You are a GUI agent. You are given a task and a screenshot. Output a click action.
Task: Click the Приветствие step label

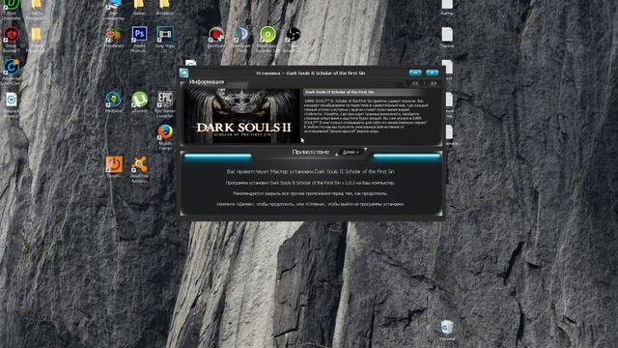coord(310,152)
